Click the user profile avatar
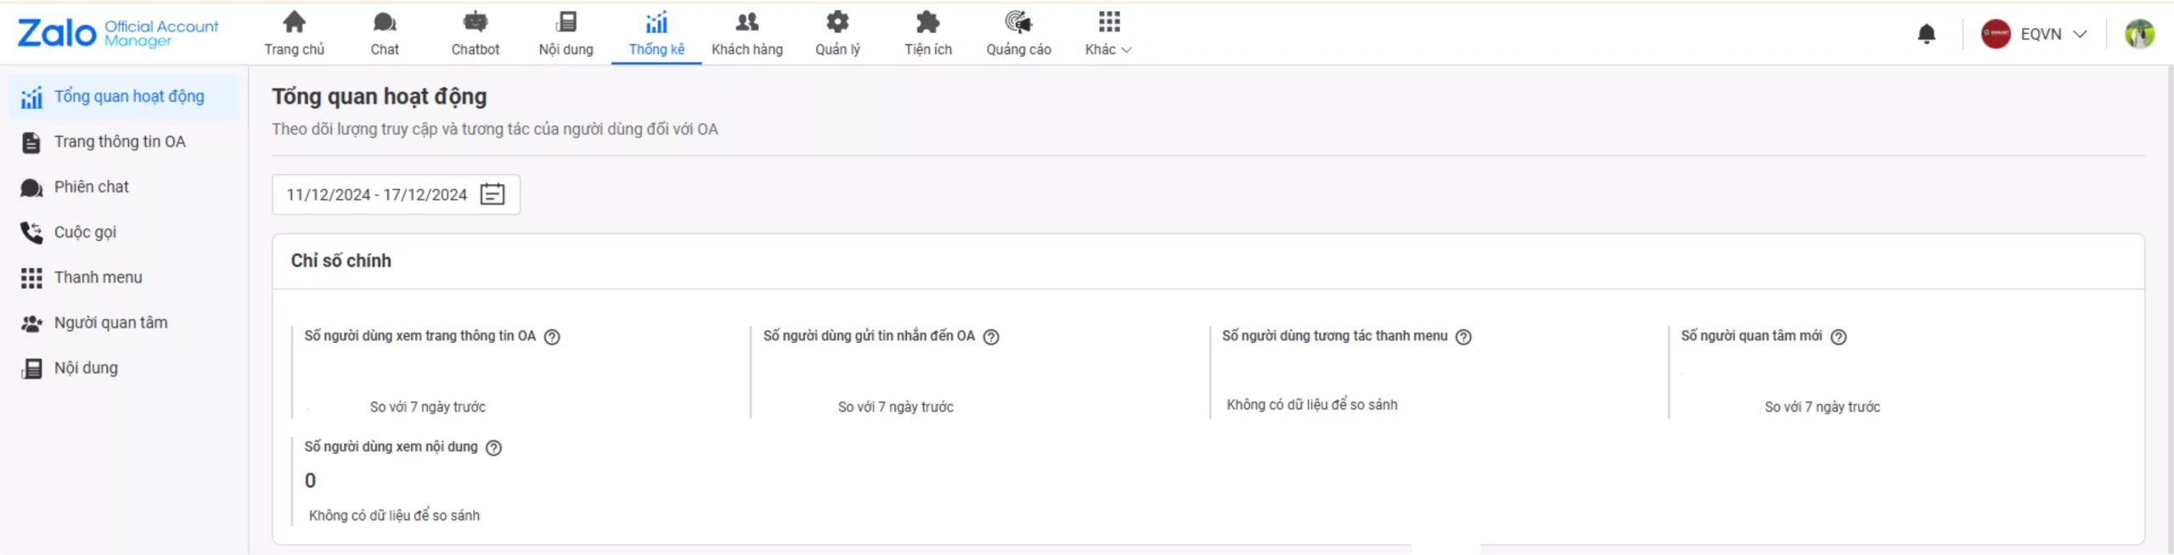 pyautogui.click(x=2138, y=34)
